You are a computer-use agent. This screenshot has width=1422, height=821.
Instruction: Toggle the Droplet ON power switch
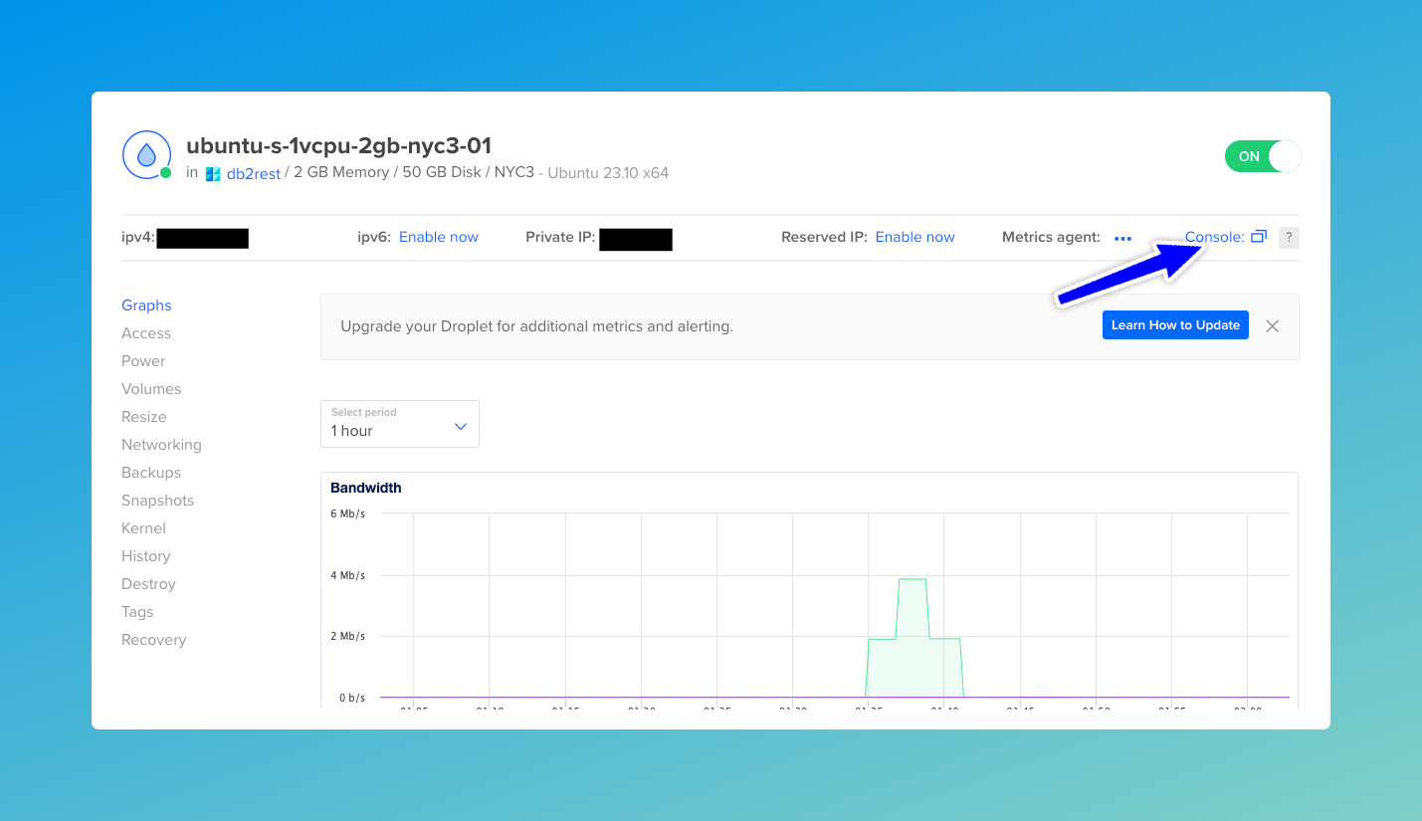coord(1263,156)
